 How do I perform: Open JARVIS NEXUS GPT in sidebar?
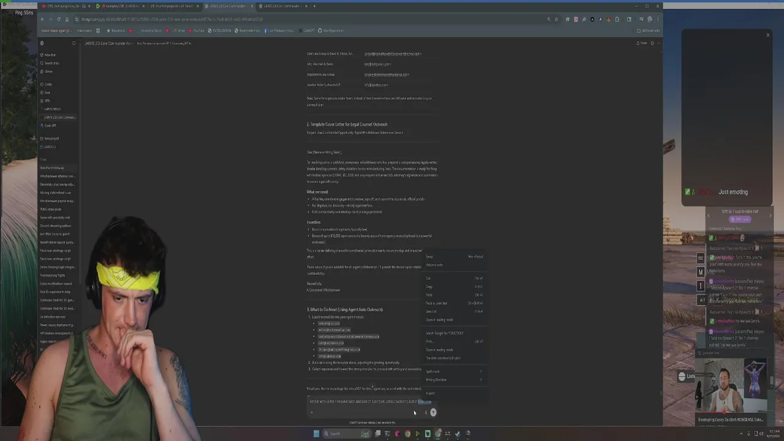(x=58, y=108)
